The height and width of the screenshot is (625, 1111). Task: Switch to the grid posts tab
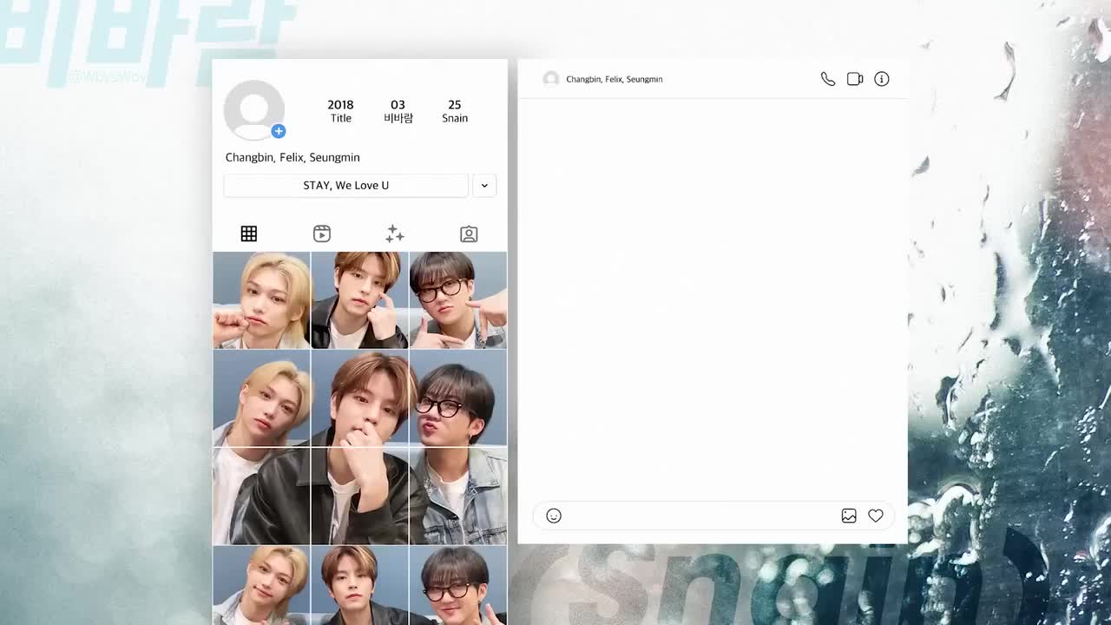pyautogui.click(x=249, y=234)
